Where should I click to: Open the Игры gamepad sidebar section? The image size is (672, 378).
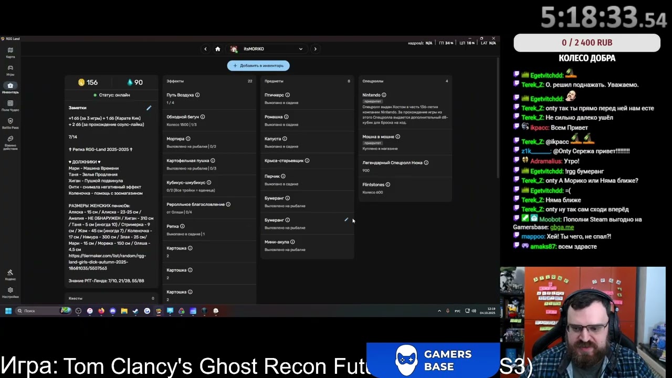pos(10,70)
